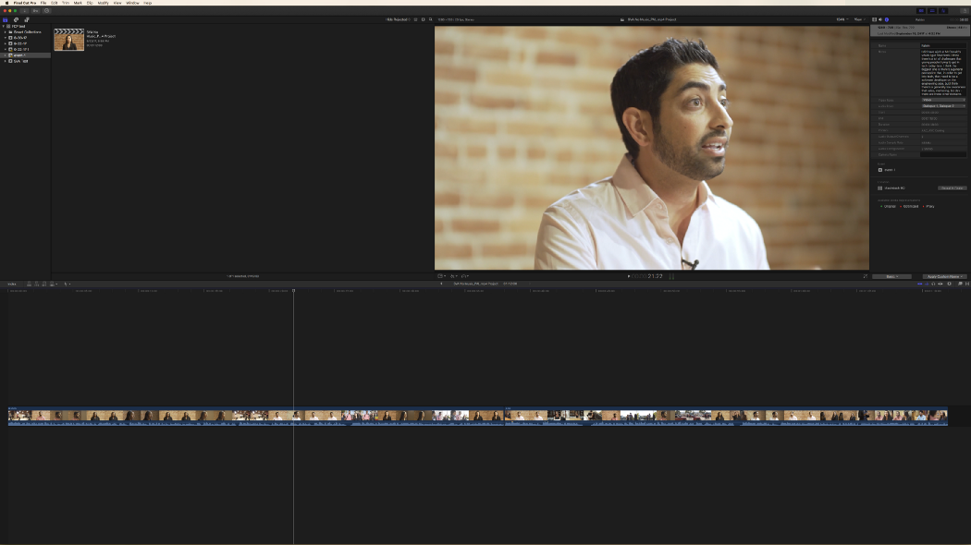Open the File menu
Screen dimensions: 971x545
[x=43, y=3]
